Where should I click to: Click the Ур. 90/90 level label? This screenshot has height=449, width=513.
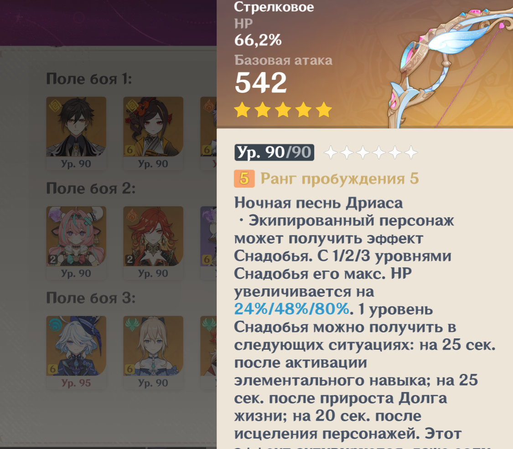point(274,152)
